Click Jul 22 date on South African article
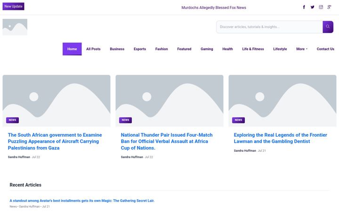339x212 pixels. [x=36, y=157]
